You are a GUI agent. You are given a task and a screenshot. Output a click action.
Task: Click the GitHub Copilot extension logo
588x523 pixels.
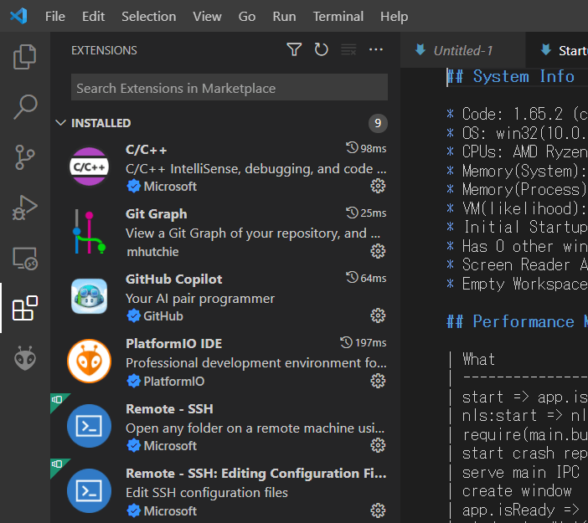(x=90, y=296)
